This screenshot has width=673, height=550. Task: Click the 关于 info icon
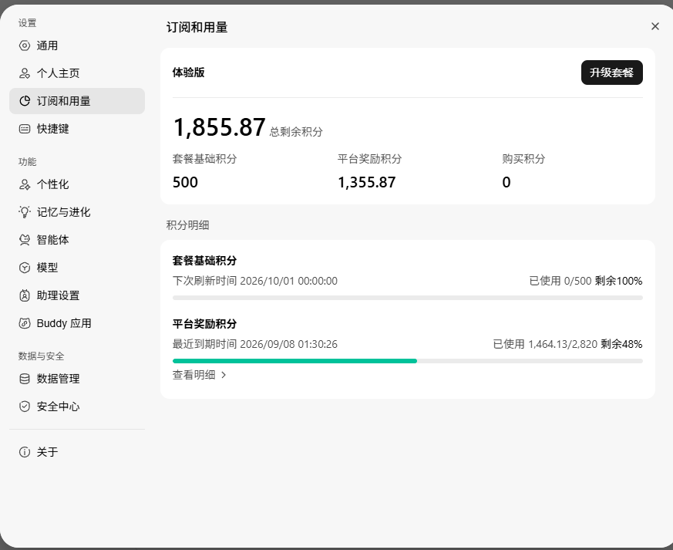[x=25, y=452]
